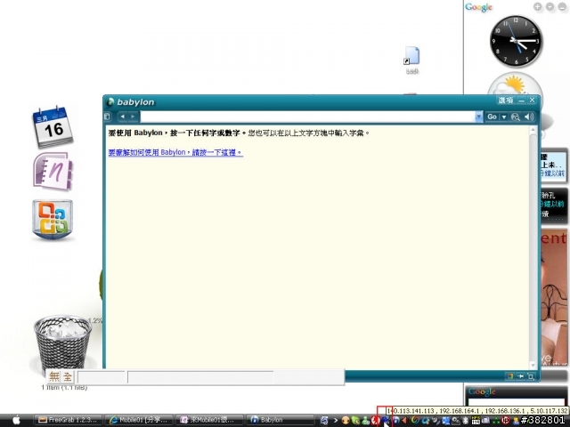
Task: Click the Babylon results scrollbar up arrow
Action: [533, 130]
